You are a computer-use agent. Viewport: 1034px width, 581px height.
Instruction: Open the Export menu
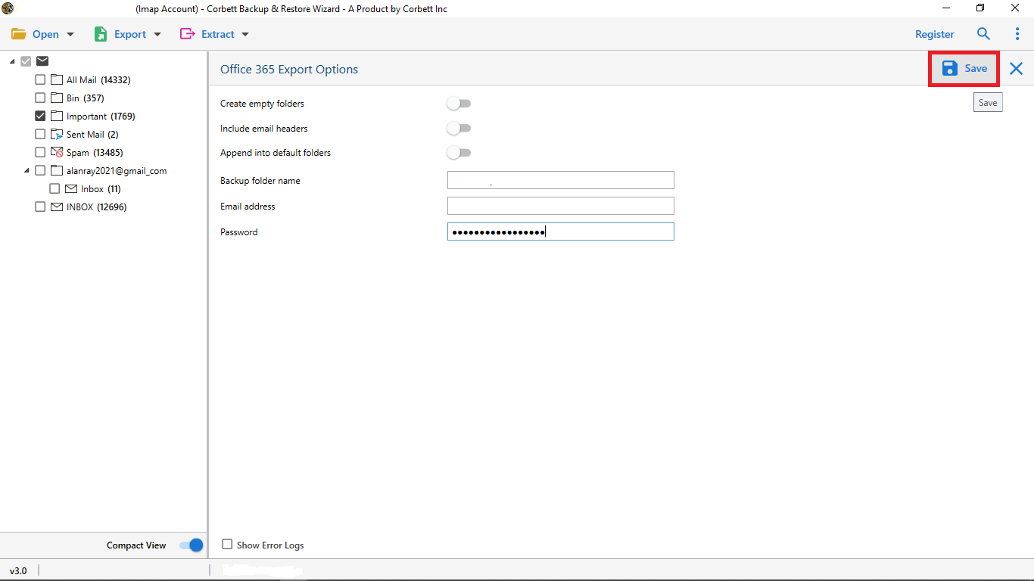pyautogui.click(x=130, y=34)
